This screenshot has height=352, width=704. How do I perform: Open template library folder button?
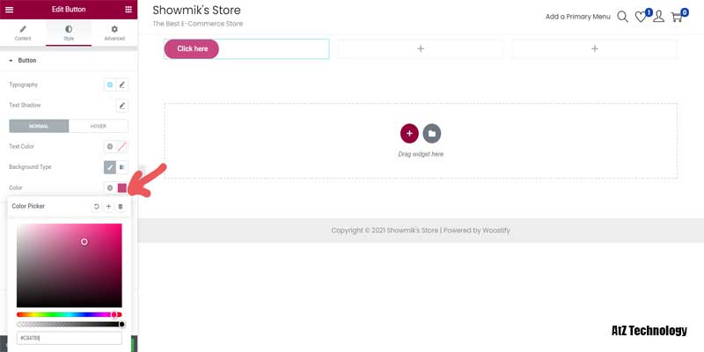pyautogui.click(x=431, y=133)
